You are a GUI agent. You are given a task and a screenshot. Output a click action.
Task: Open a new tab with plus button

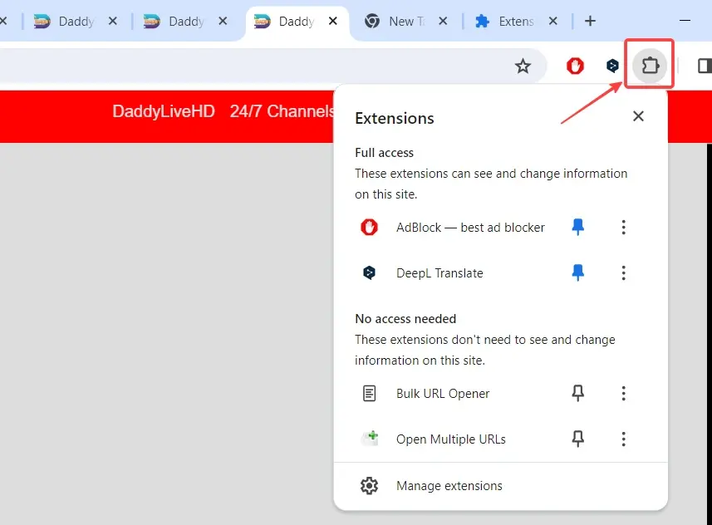pyautogui.click(x=590, y=22)
